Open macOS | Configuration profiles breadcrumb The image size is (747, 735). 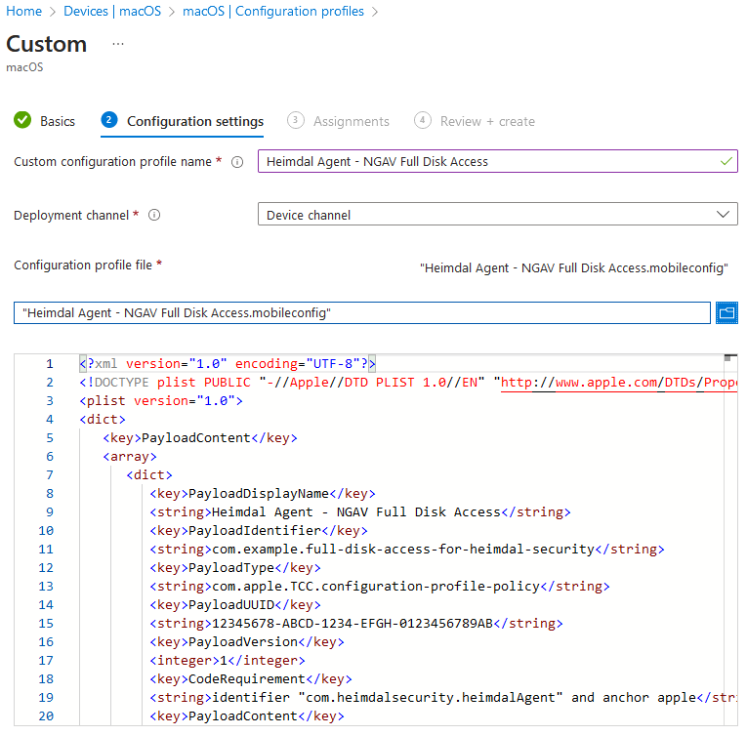[x=273, y=11]
